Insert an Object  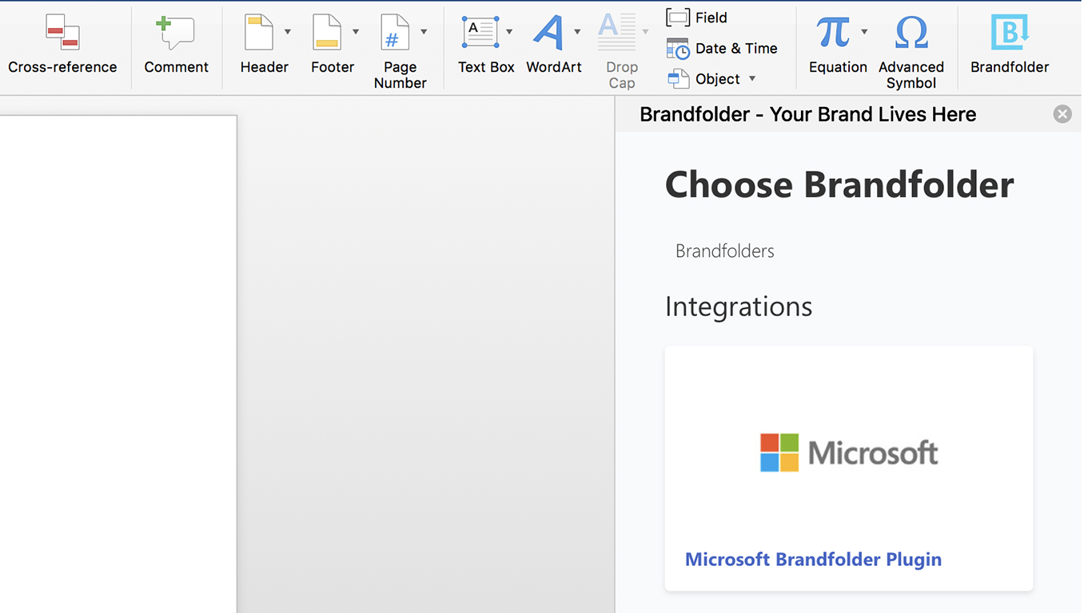(703, 79)
